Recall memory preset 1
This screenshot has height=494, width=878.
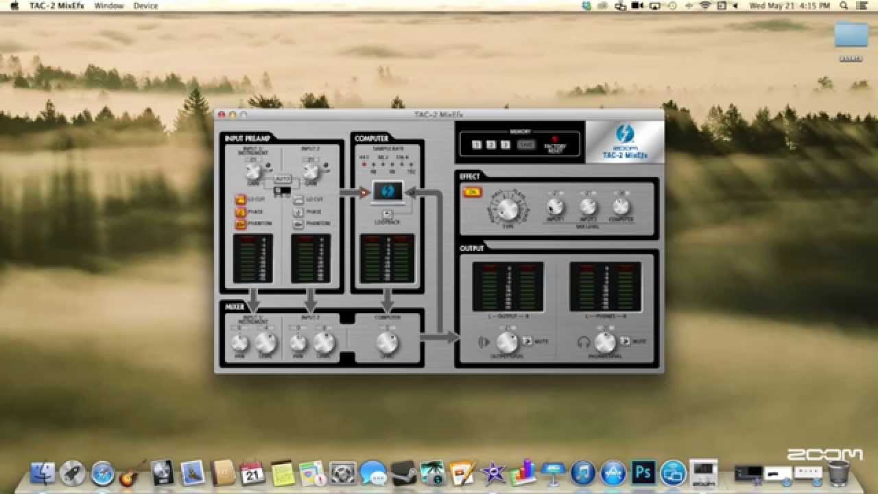tap(477, 145)
